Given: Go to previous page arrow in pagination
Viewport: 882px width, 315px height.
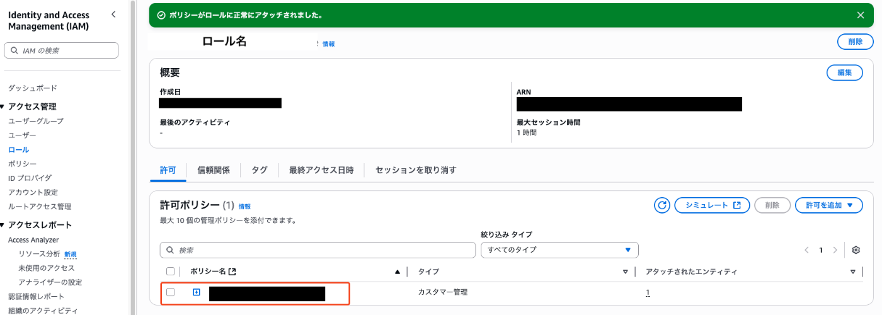Looking at the screenshot, I should (x=806, y=250).
